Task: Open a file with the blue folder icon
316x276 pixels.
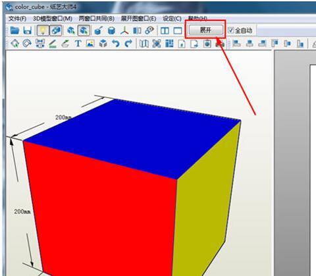Action: tap(15, 30)
